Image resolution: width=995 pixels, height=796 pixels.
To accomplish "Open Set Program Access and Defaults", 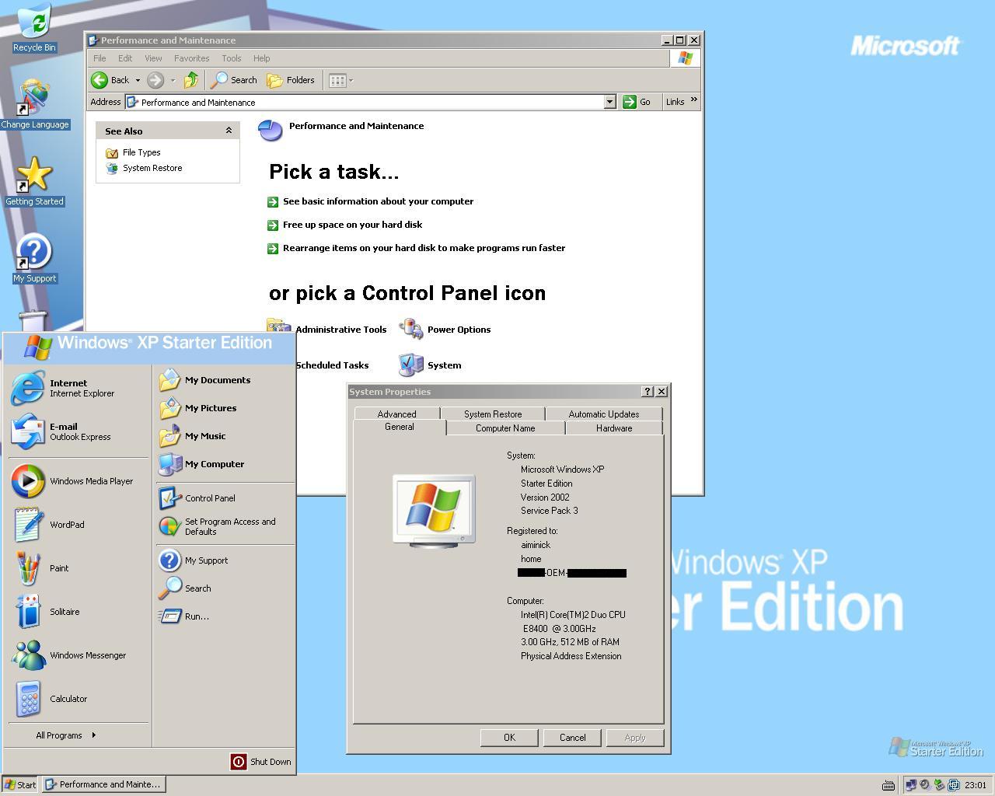I will 224,526.
